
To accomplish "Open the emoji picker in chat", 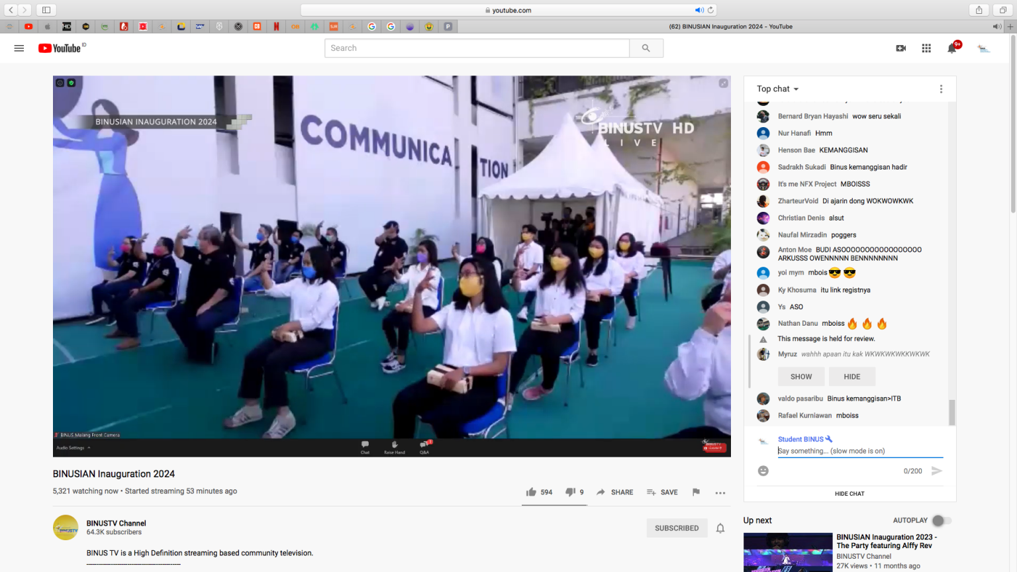I will 763,471.
